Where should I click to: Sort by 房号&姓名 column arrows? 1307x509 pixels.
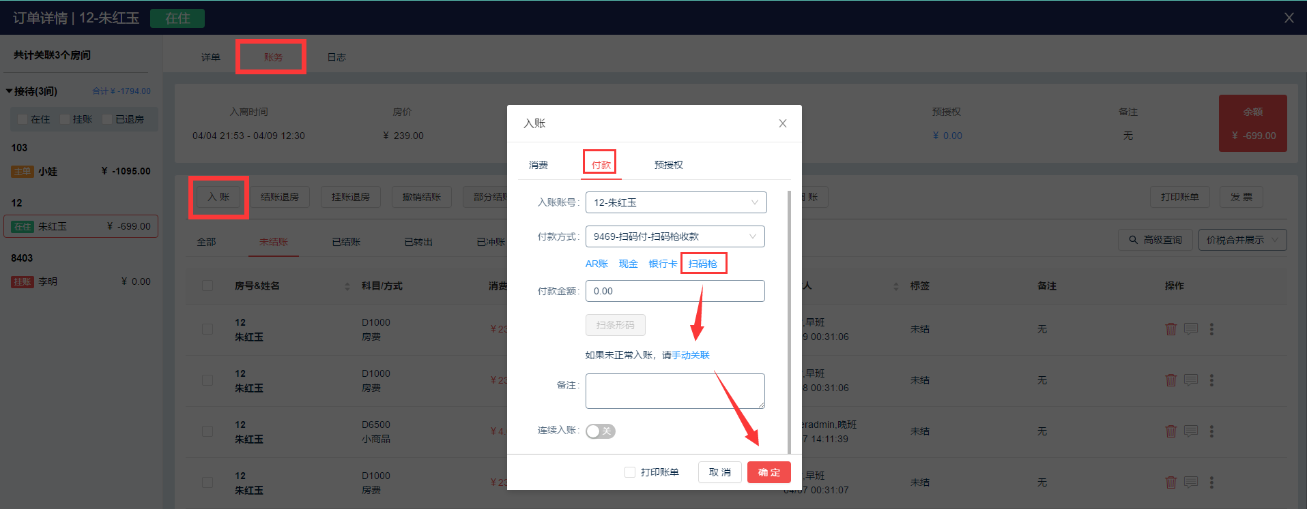[x=347, y=286]
